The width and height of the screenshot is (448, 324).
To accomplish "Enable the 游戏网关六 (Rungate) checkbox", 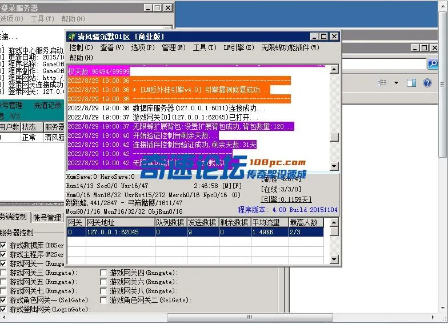I will pos(103,282).
